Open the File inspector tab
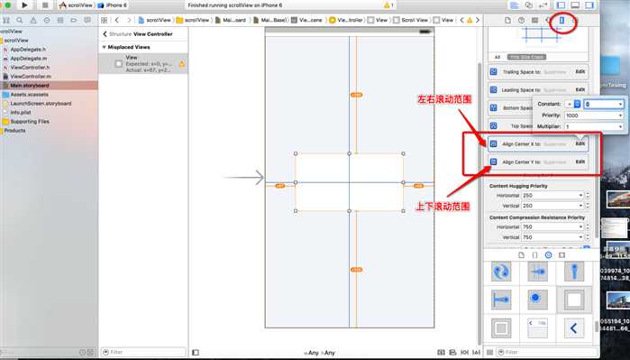 pos(507,20)
